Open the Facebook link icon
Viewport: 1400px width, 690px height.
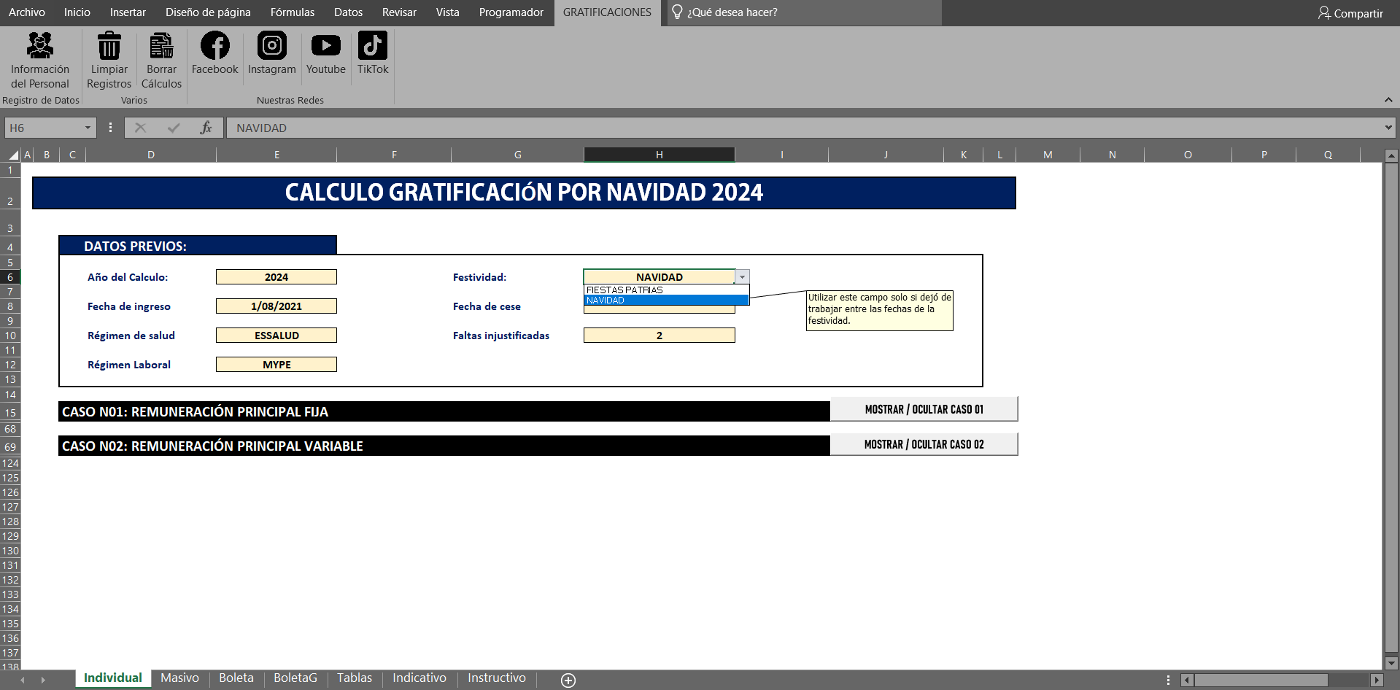coord(214,47)
